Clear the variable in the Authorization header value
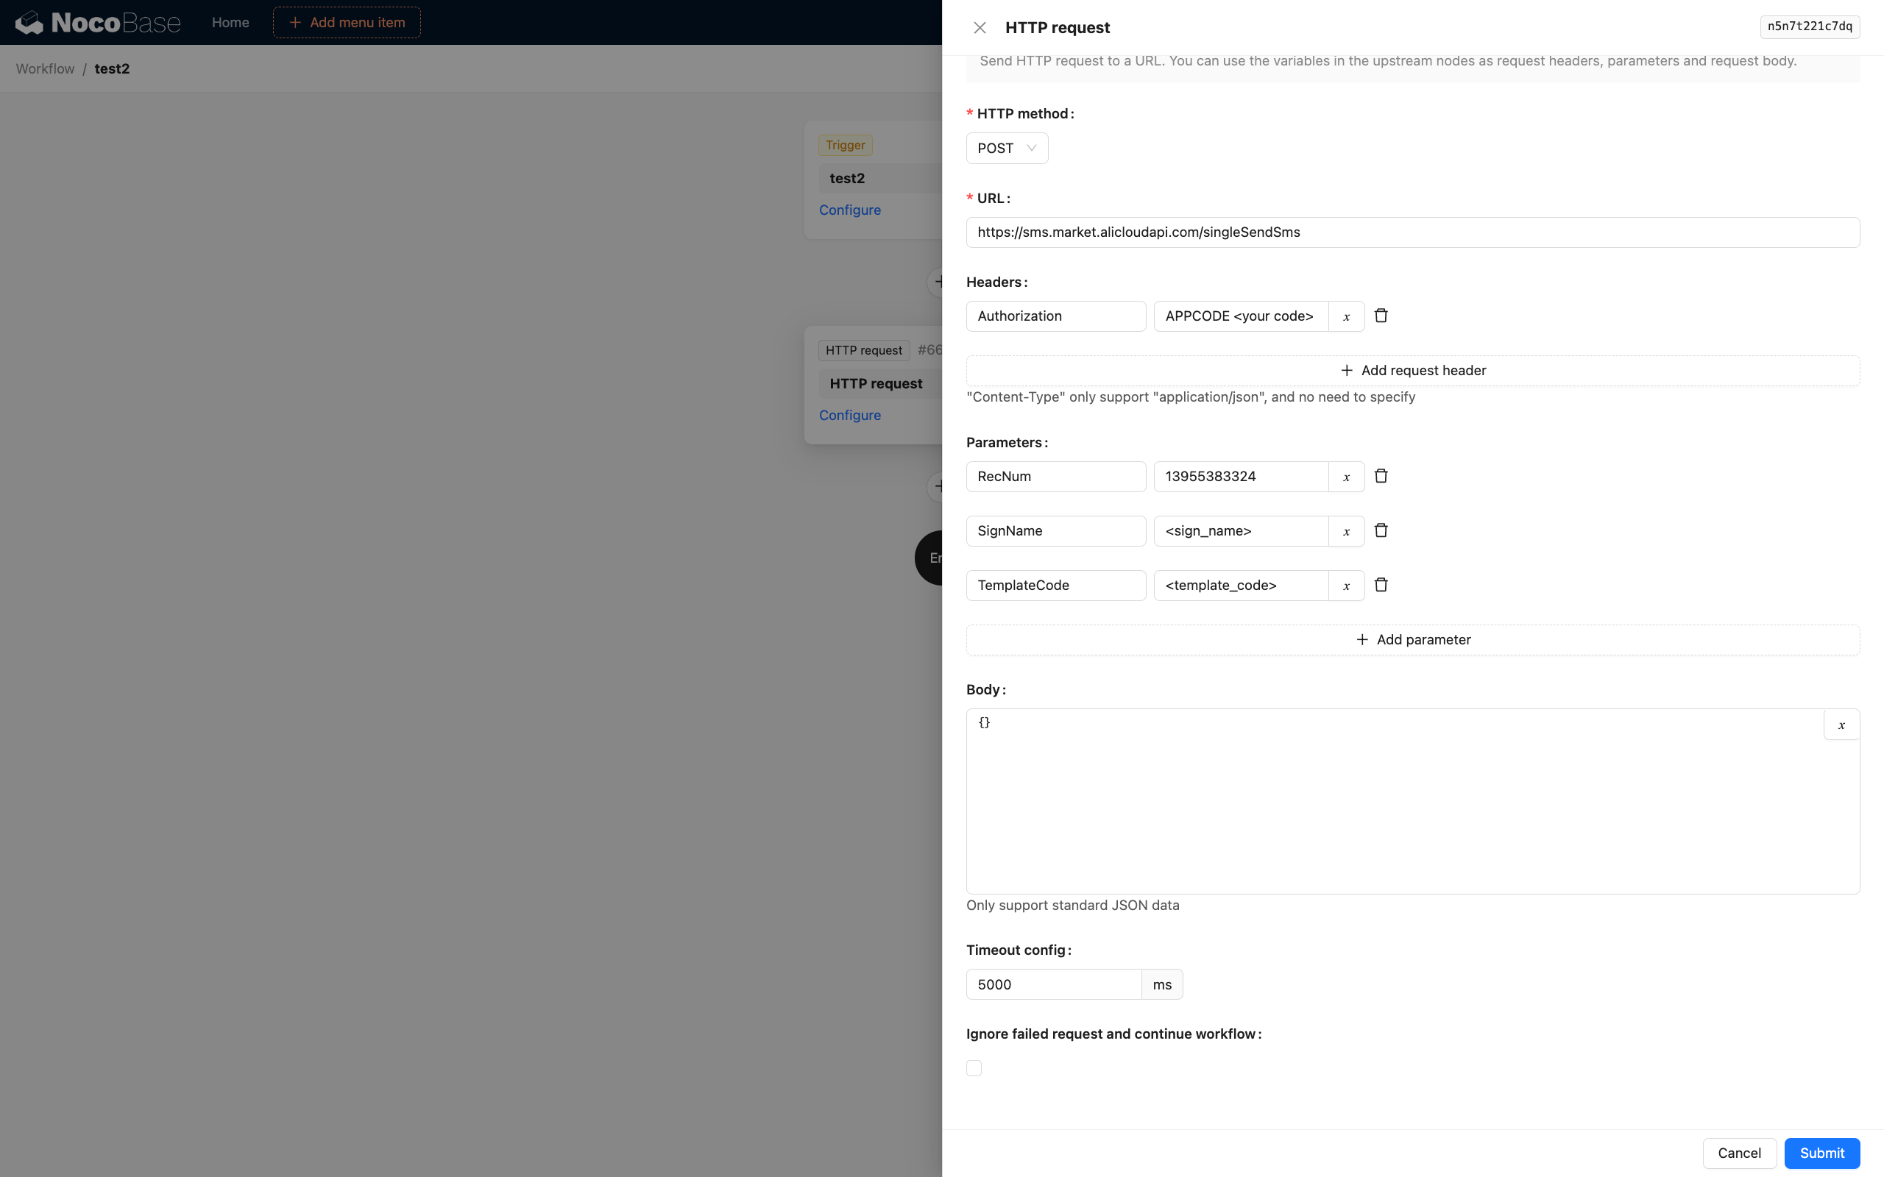The height and width of the screenshot is (1177, 1884). point(1346,316)
